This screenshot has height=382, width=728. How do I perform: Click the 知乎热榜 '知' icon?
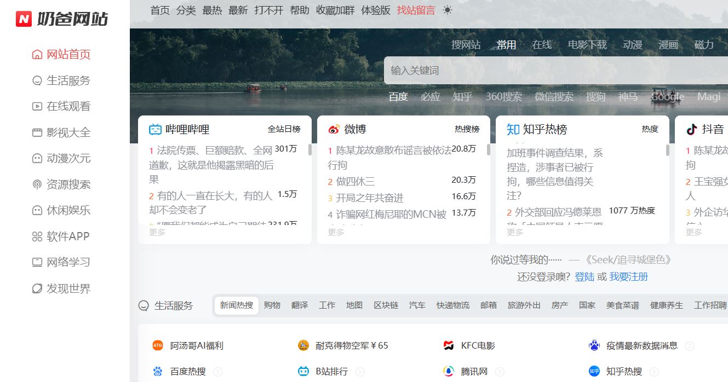[513, 129]
